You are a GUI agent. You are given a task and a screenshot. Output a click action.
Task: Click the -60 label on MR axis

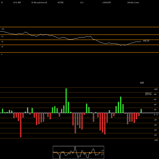155,130
